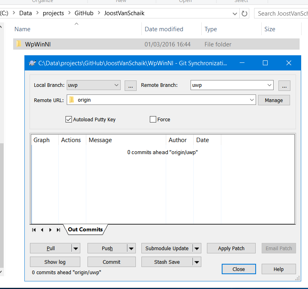Screen dimensions: 308x289
Task: Jump to first tab using navigation arrow
Action: click(34, 230)
